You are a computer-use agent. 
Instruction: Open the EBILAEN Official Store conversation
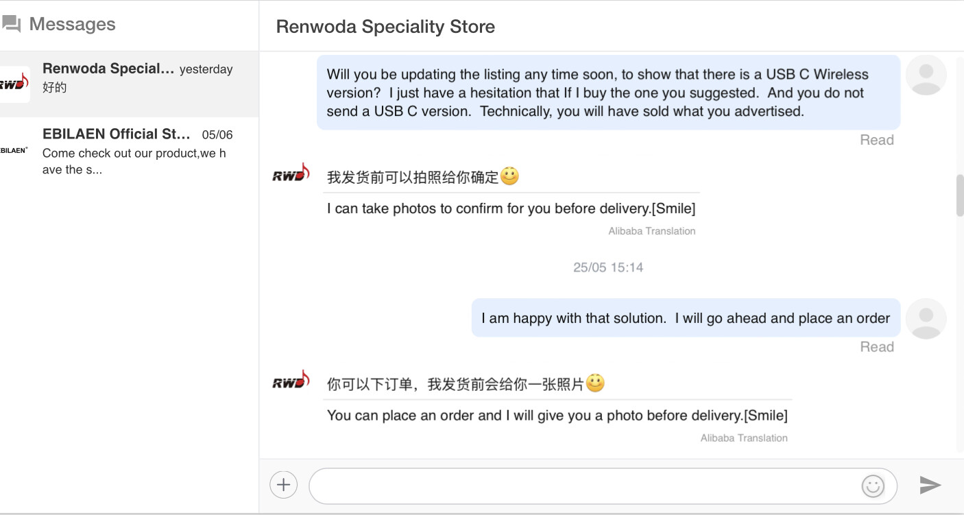click(130, 152)
